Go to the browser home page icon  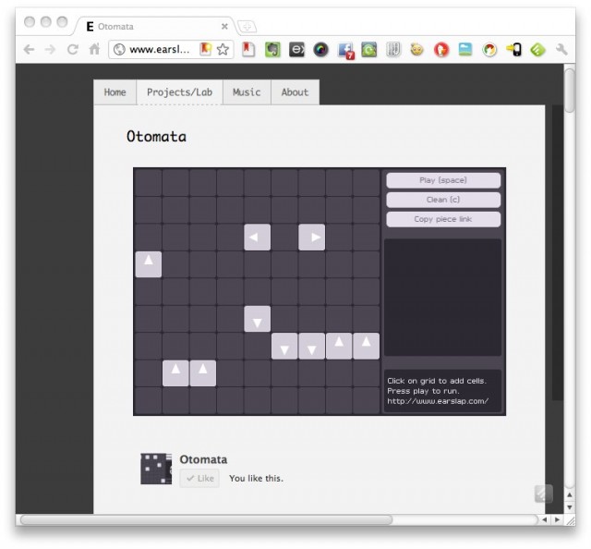coord(94,50)
